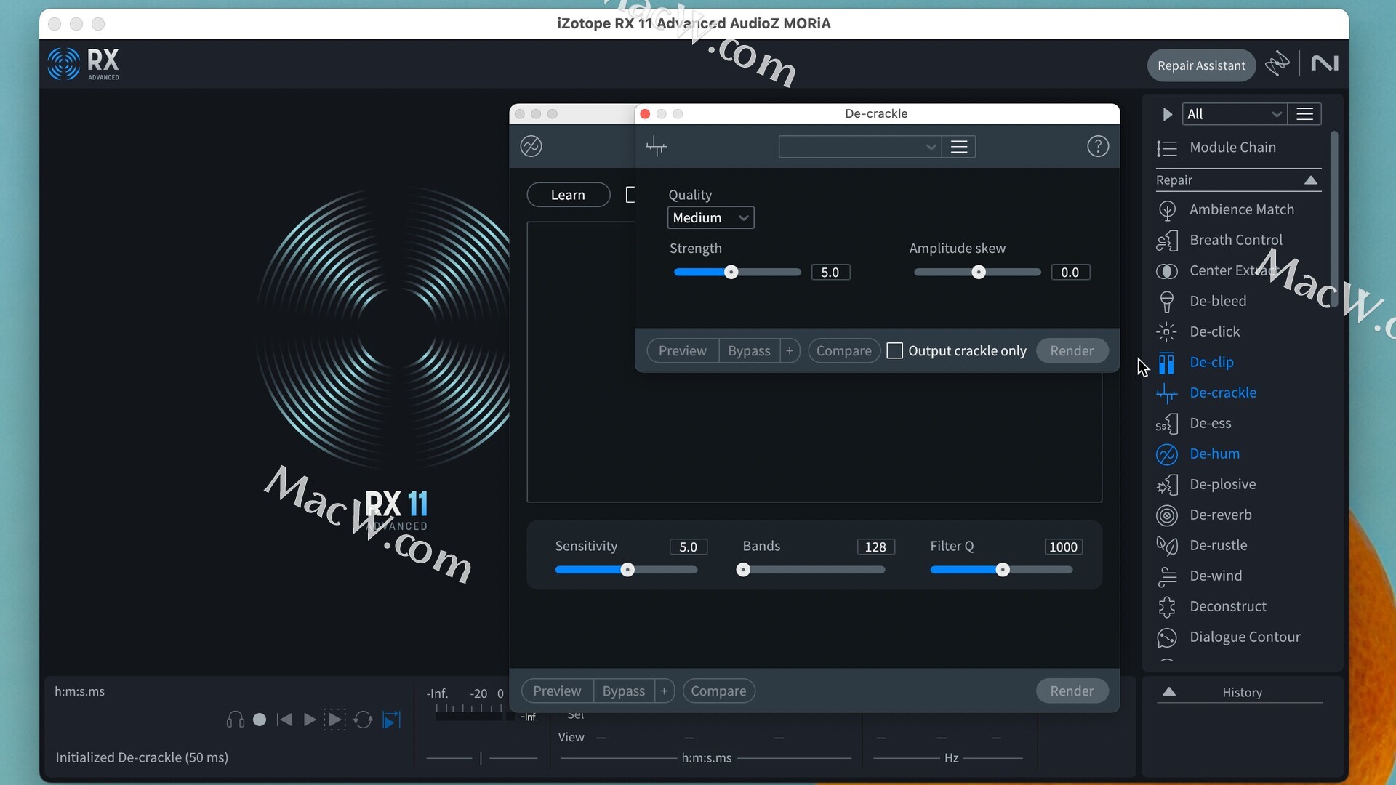
Task: Expand the History panel
Action: coord(1169,692)
